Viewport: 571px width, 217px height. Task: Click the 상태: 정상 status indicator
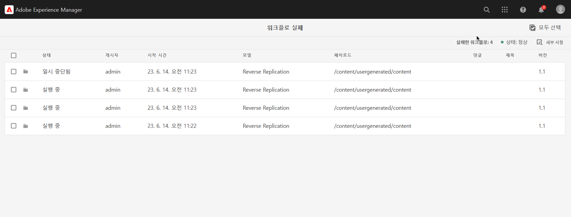click(x=514, y=42)
